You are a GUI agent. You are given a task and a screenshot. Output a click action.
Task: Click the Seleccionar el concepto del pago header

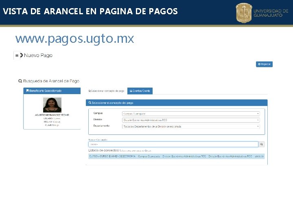click(177, 103)
